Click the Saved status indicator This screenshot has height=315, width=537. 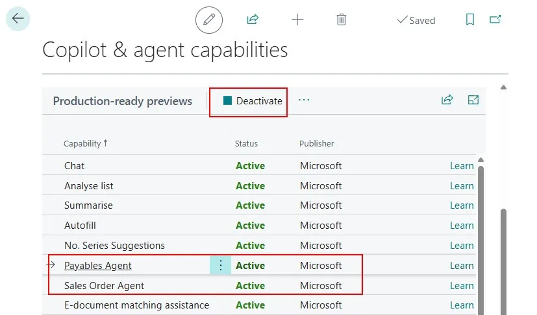point(416,20)
